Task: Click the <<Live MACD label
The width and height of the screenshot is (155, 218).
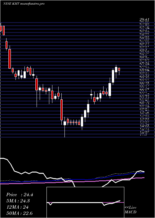Action: [131, 210]
